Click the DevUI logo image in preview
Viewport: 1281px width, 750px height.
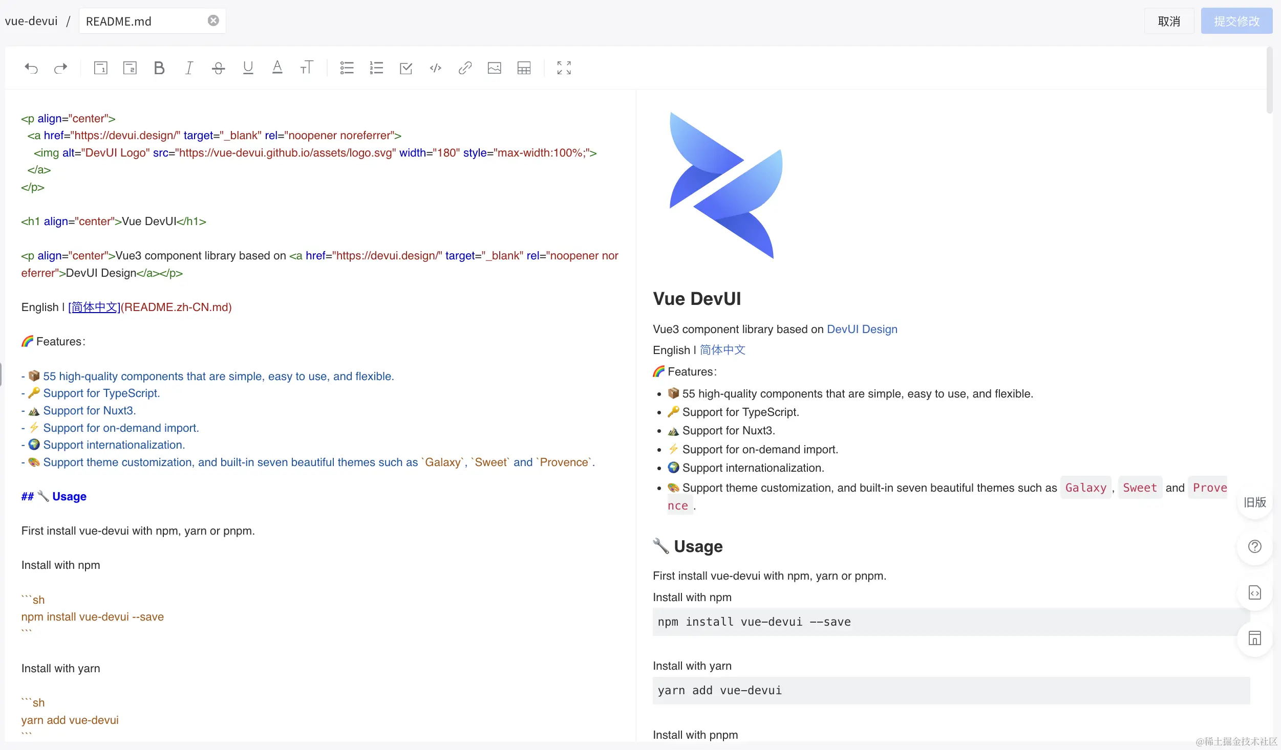tap(726, 185)
